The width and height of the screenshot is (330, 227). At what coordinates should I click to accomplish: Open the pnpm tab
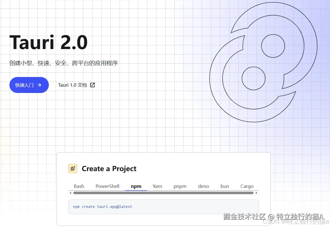[x=180, y=186]
